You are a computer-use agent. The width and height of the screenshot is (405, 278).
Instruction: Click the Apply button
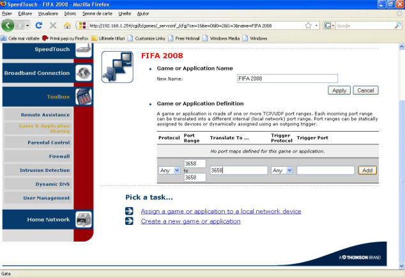(339, 90)
